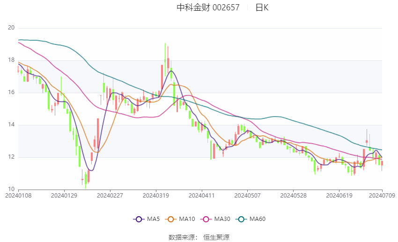398x242 pixels.
Task: Click the 20240619 date axis label
Action: click(x=339, y=196)
